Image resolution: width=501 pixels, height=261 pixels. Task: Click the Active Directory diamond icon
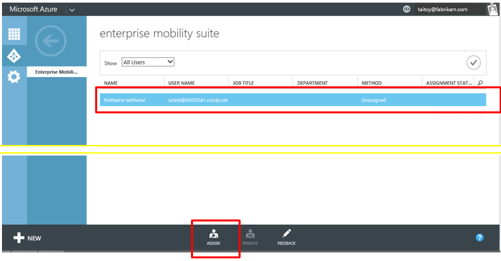pos(14,56)
